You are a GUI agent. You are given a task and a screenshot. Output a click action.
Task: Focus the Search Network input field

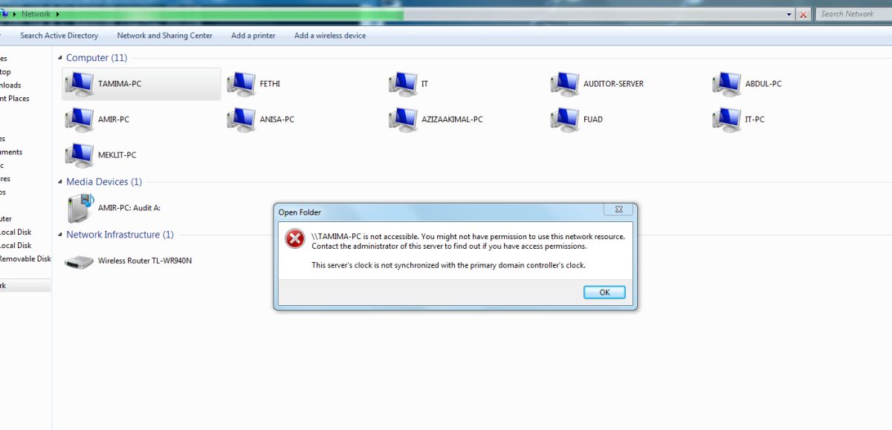pyautogui.click(x=853, y=14)
